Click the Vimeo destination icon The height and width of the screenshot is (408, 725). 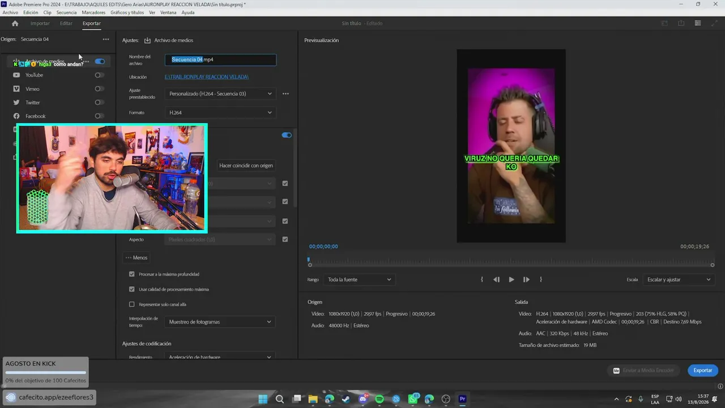[x=16, y=88]
